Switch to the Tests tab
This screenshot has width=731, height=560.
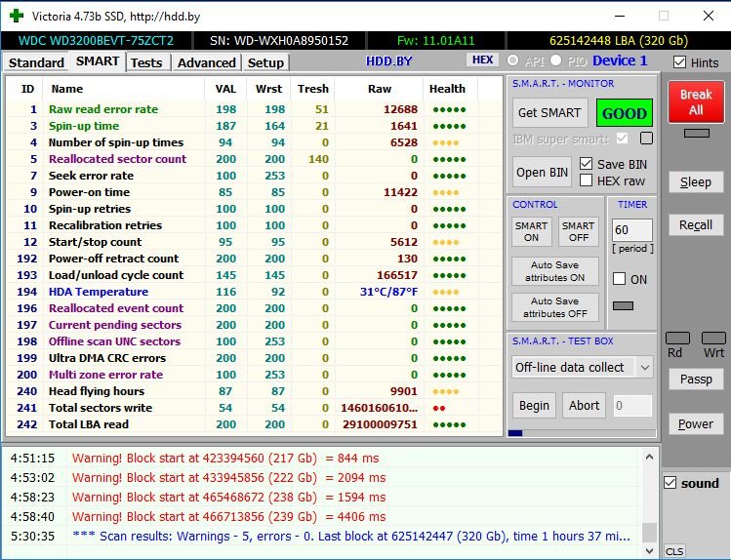(146, 62)
